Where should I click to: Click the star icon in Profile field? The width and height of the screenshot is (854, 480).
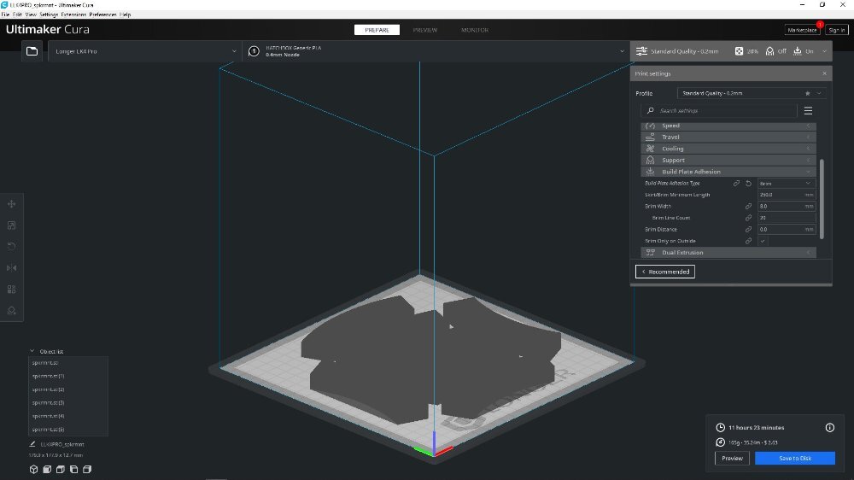(x=808, y=93)
